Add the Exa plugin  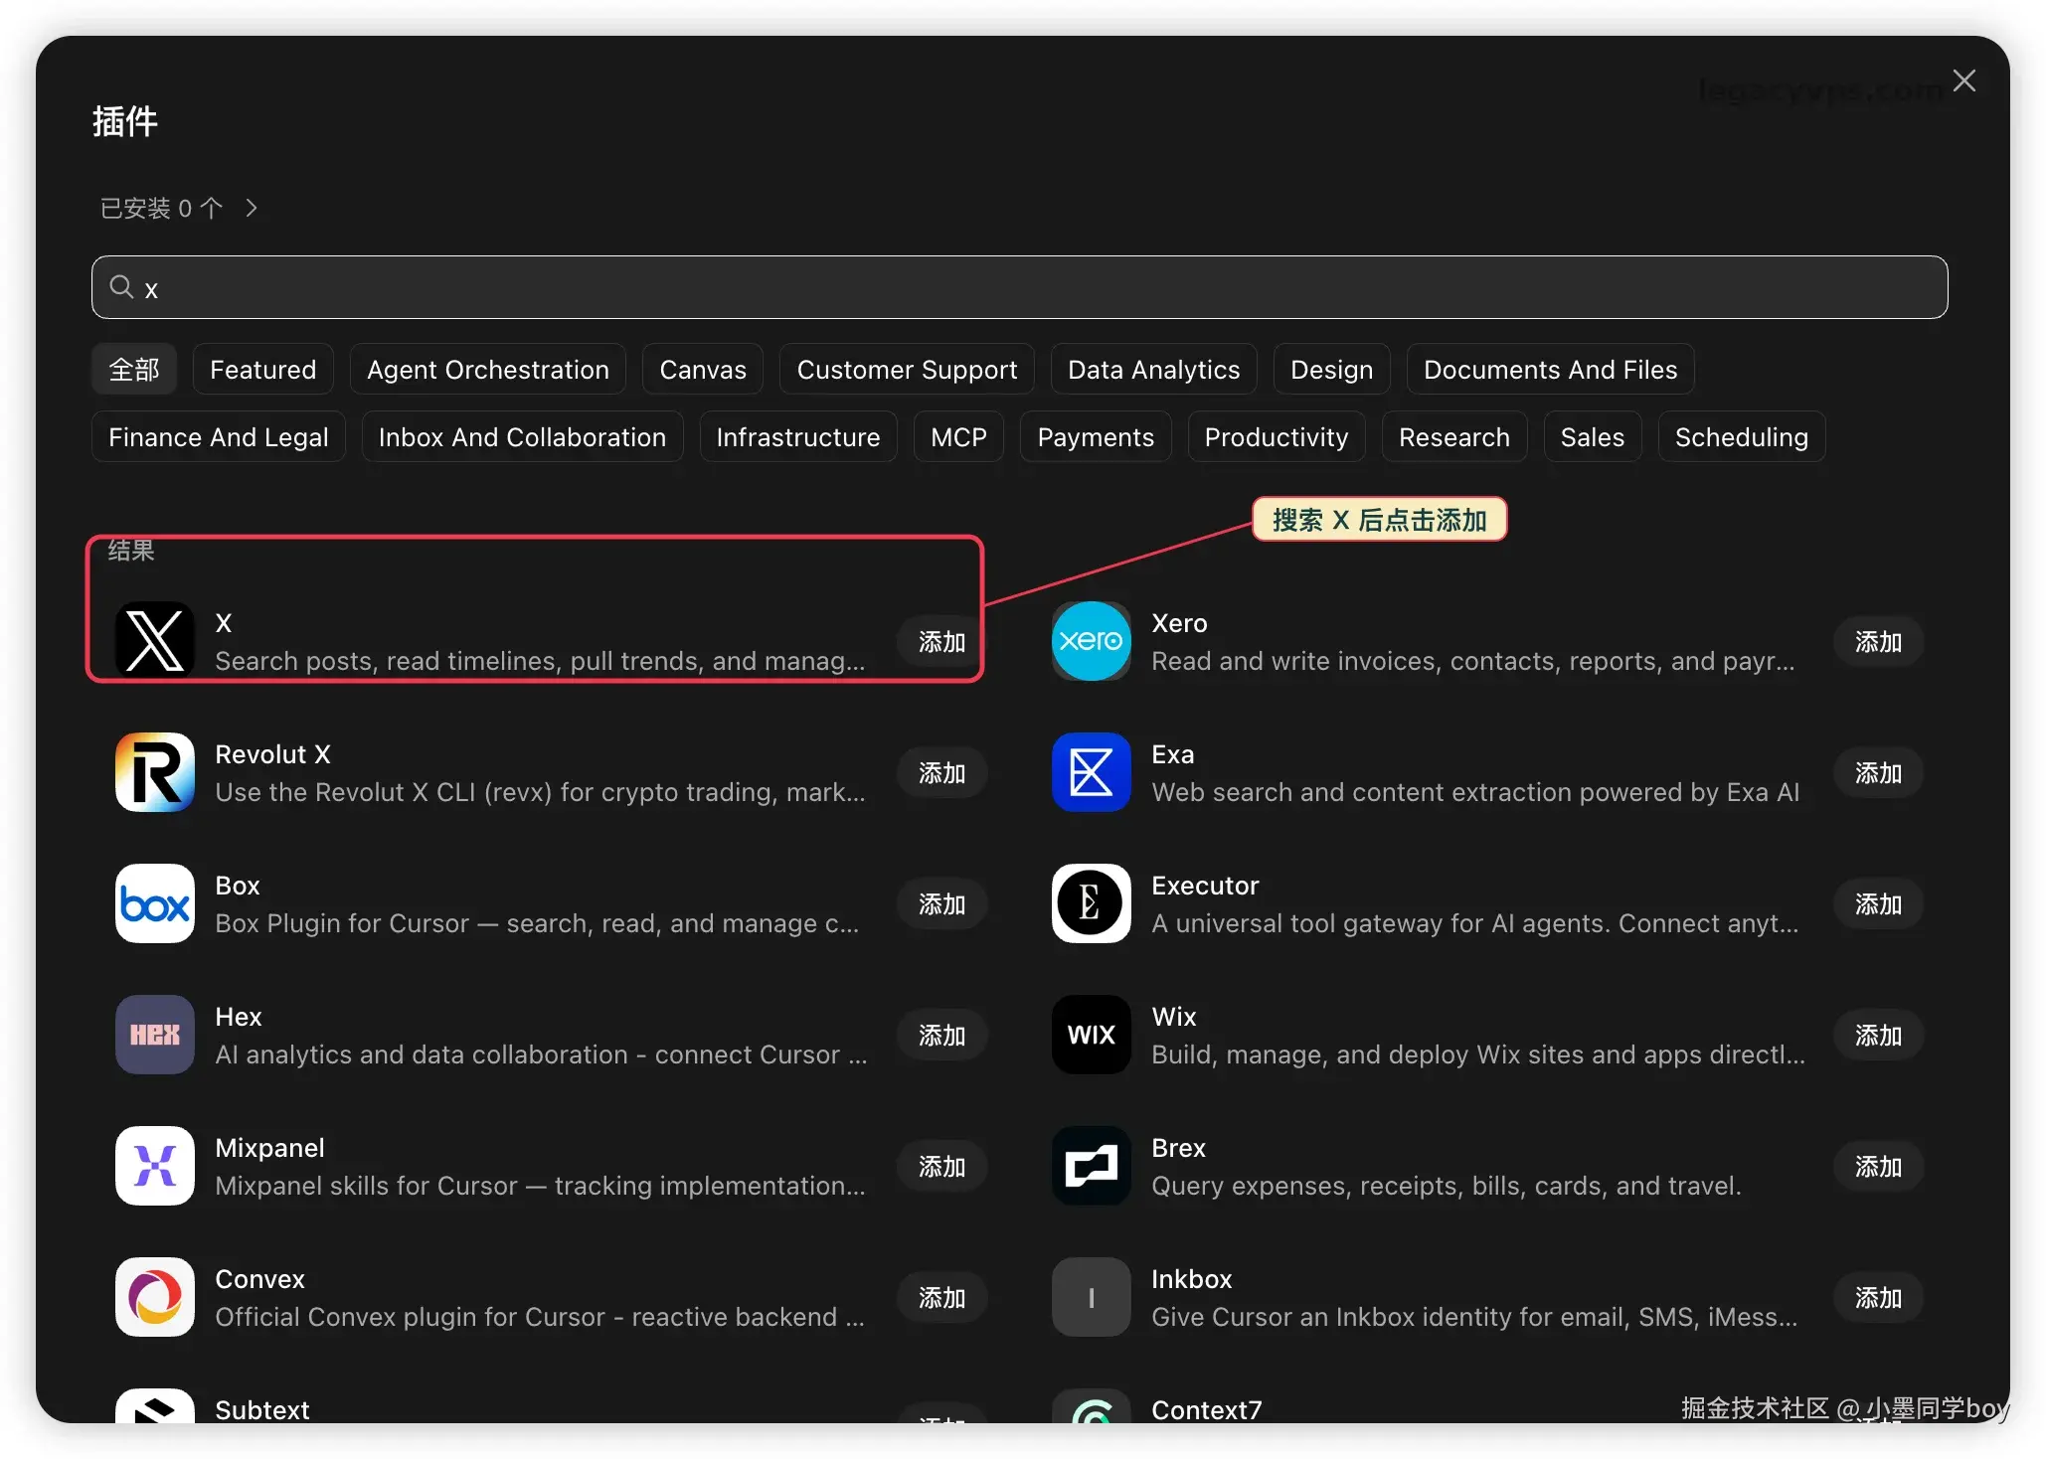coord(1878,773)
